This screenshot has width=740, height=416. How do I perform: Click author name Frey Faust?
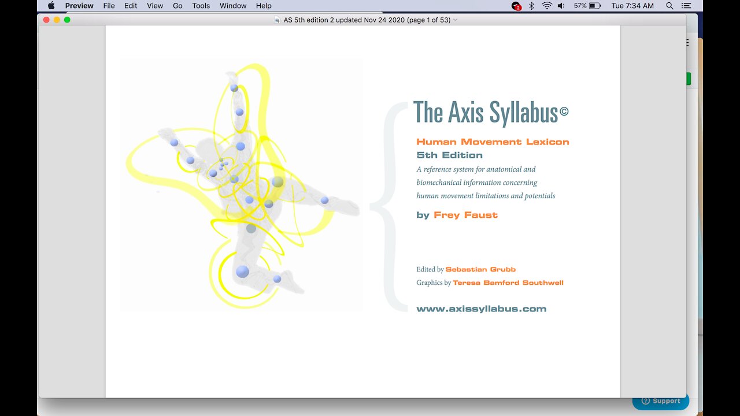tap(465, 215)
